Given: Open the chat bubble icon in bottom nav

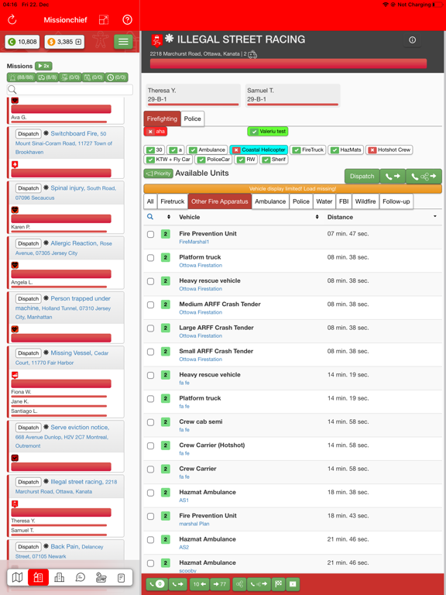Looking at the screenshot, I should pyautogui.click(x=80, y=577).
